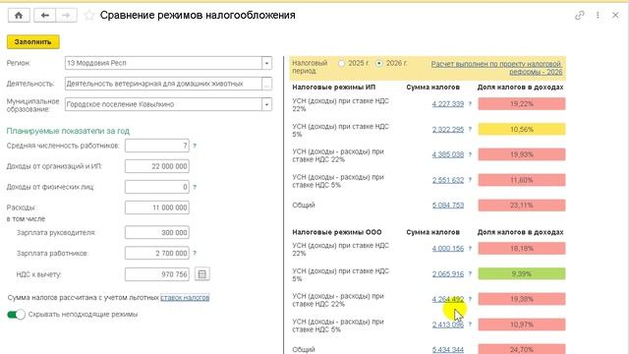Show hint for Доходы от физических лиц
Screen dimensions: 629x354
tap(195, 187)
